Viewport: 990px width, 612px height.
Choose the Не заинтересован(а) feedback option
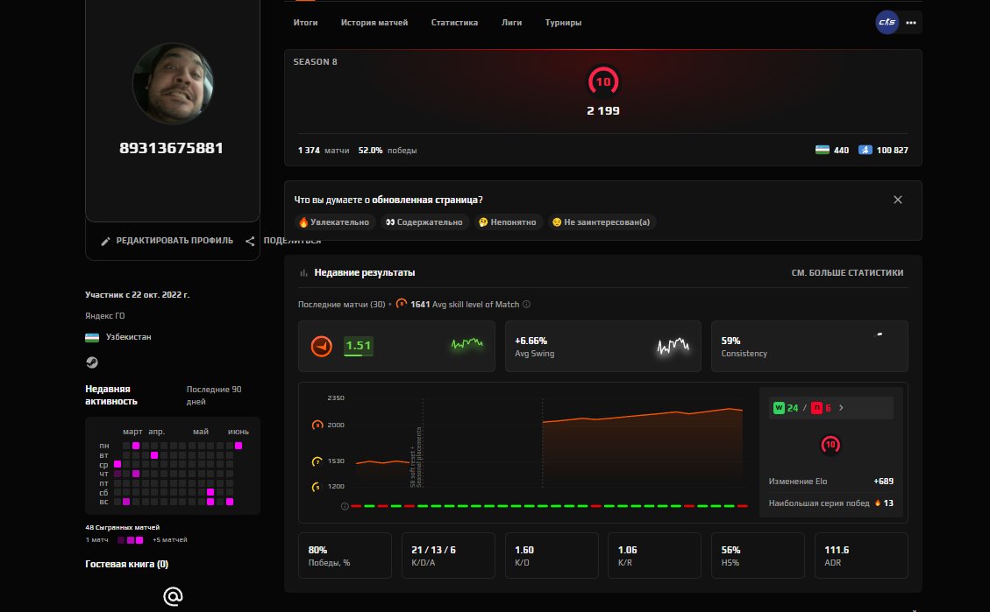click(x=601, y=222)
